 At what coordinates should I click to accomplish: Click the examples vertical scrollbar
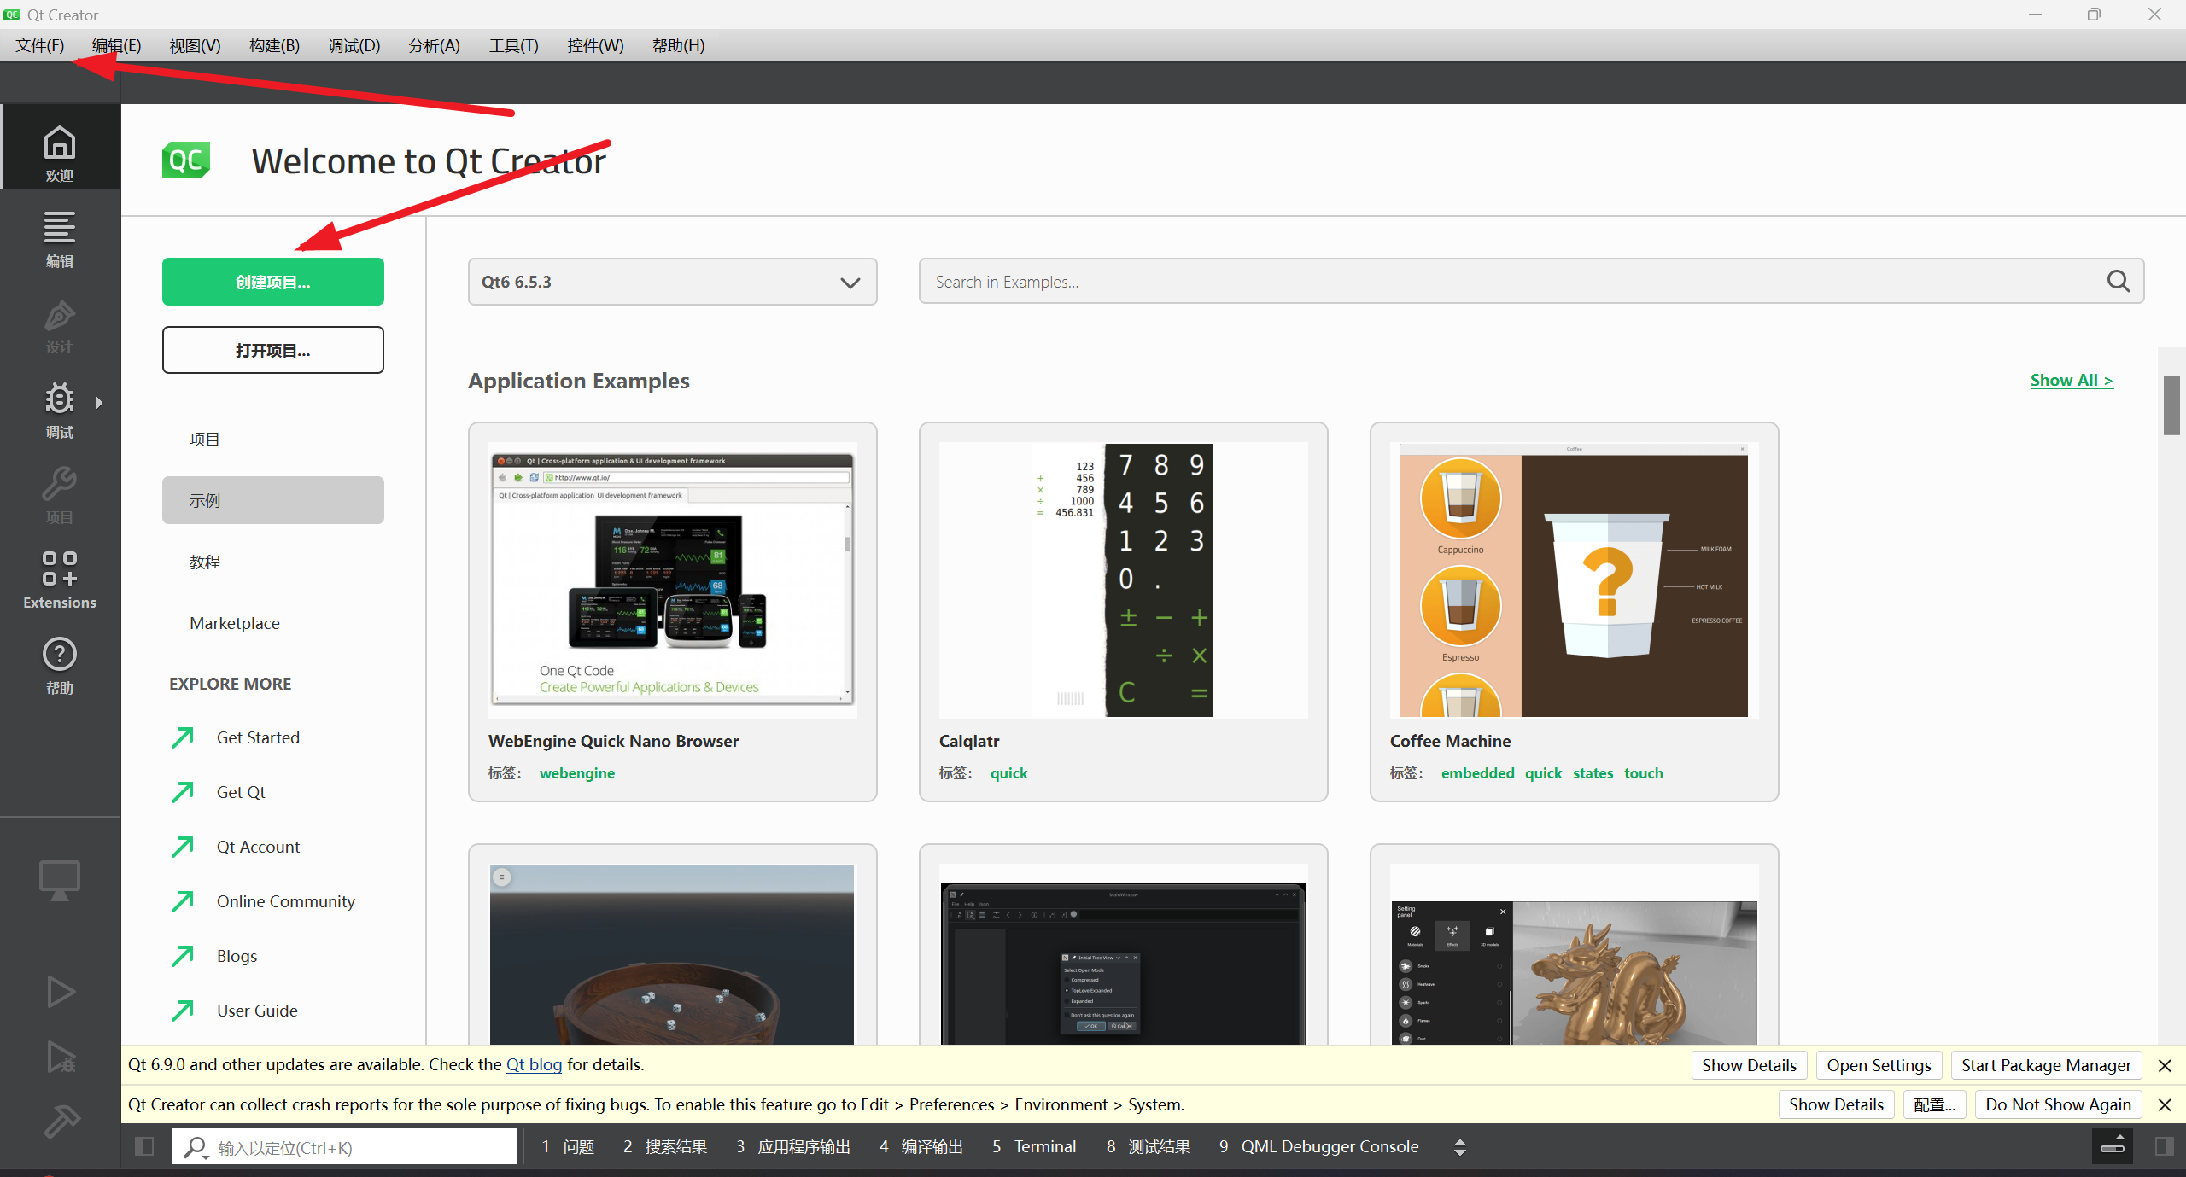pos(2171,405)
